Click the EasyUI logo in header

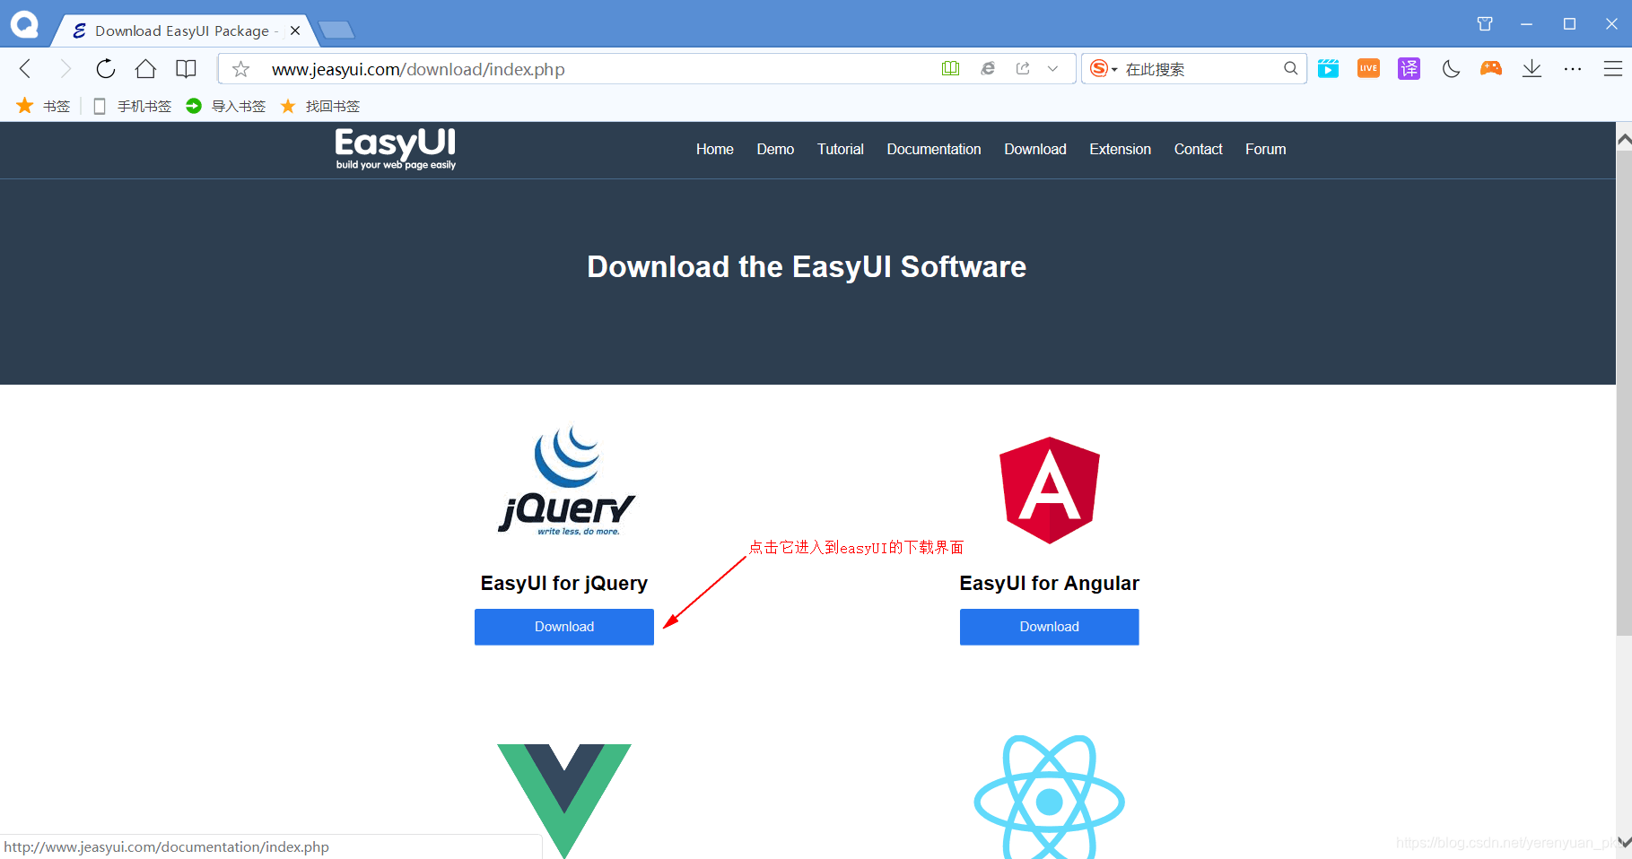[396, 149]
